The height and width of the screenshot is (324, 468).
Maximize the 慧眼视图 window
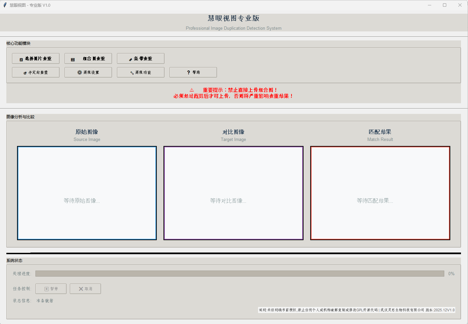(x=445, y=5)
